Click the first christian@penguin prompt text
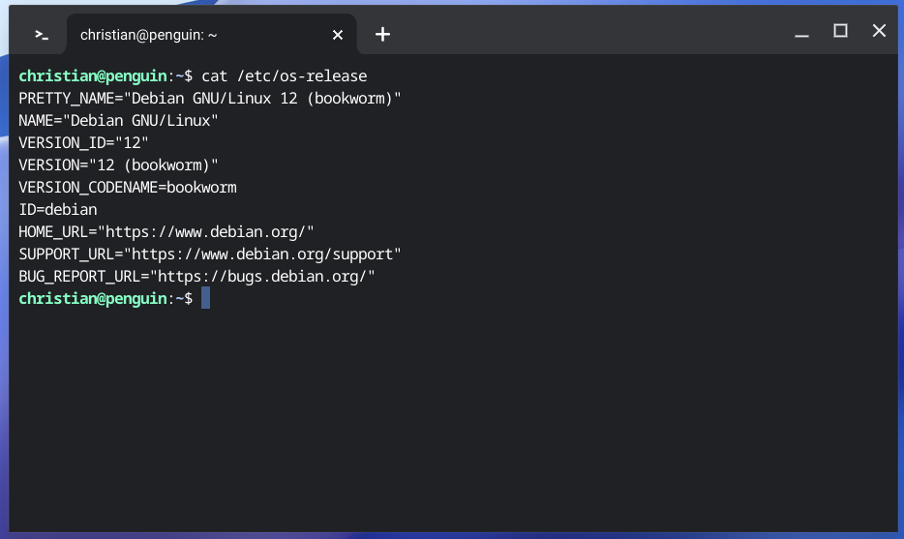 [93, 76]
